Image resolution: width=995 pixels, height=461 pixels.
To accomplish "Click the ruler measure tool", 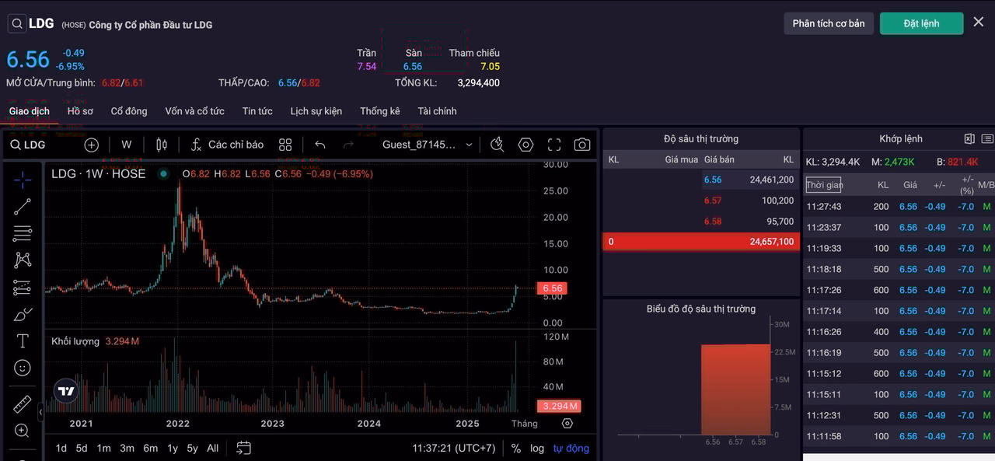I will coord(23,404).
